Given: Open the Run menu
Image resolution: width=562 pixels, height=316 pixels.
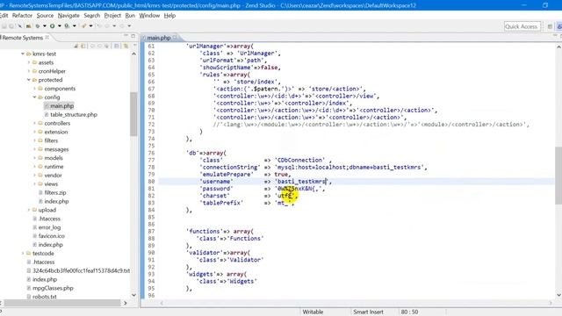Looking at the screenshot, I should (130, 16).
